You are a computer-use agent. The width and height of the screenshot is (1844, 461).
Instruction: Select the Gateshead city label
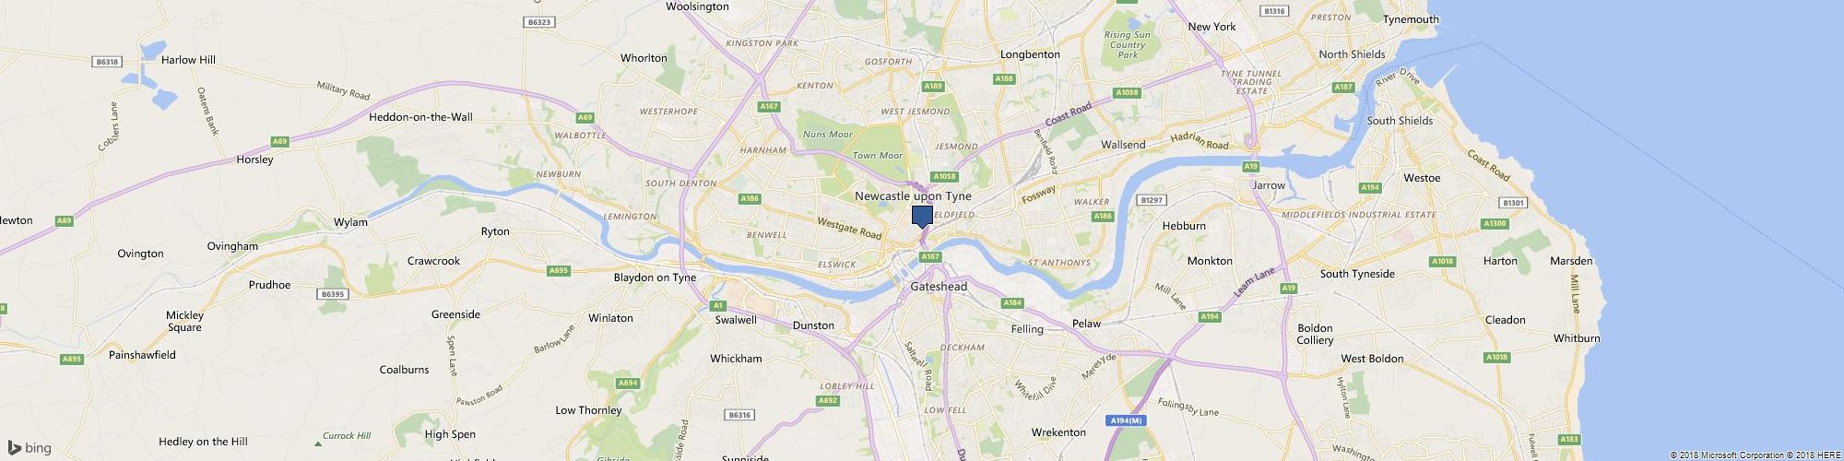pyautogui.click(x=939, y=287)
